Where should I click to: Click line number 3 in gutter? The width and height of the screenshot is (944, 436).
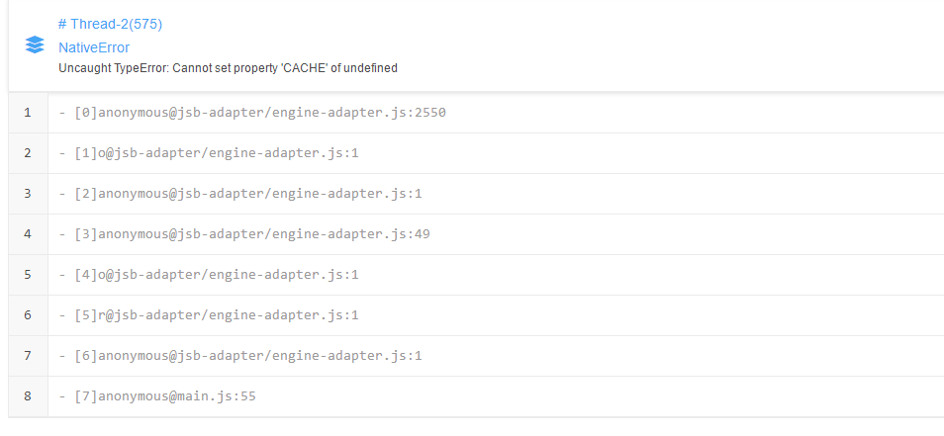pyautogui.click(x=28, y=194)
